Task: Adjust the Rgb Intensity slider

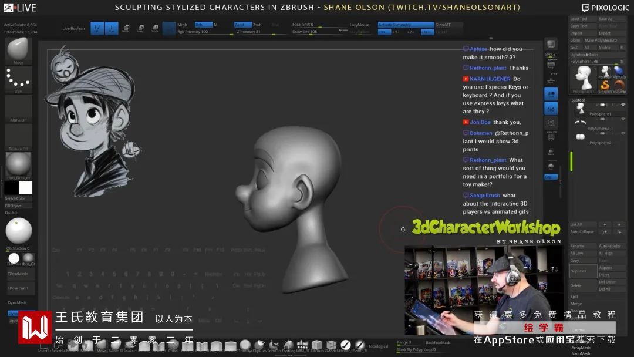Action: tap(205, 32)
